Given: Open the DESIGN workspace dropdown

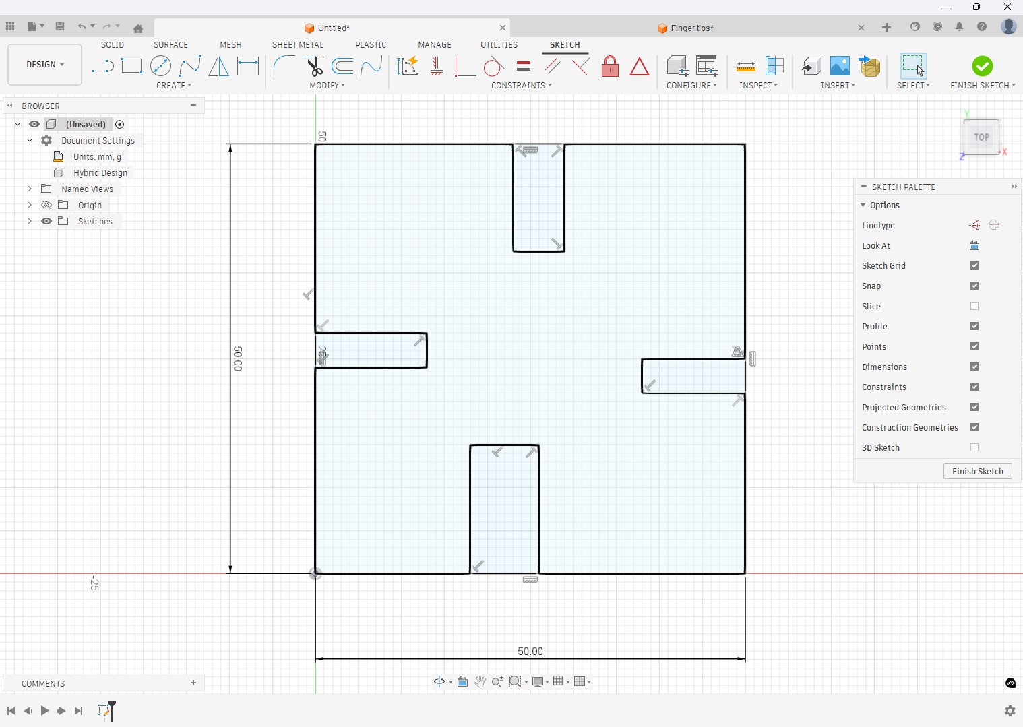Looking at the screenshot, I should coord(45,65).
